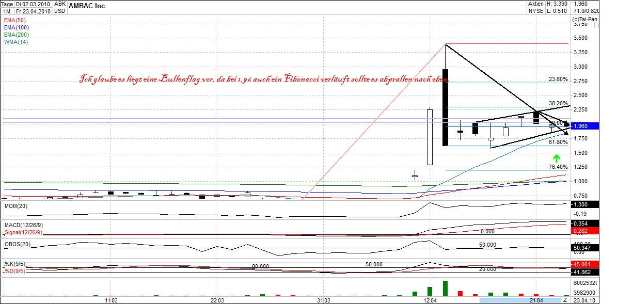Image resolution: width=633 pixels, height=304 pixels.
Task: Click the 31.03 date axis label
Action: pyautogui.click(x=323, y=300)
